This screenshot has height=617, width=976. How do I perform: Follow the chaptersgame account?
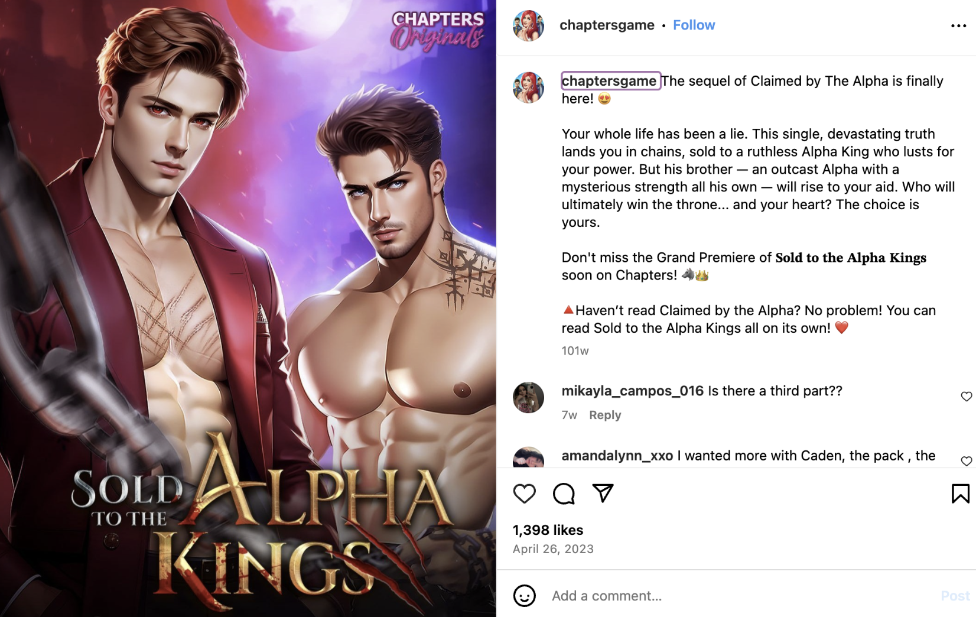click(694, 25)
